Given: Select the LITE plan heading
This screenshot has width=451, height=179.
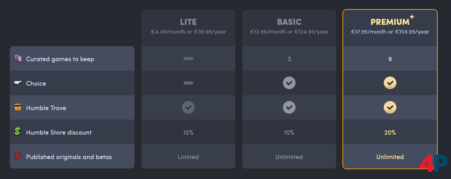Looking at the screenshot, I should [x=188, y=22].
